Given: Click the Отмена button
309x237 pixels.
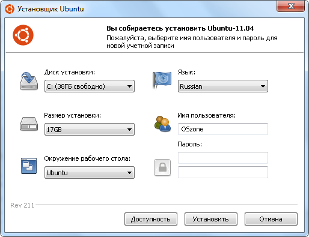Looking at the screenshot, I should coord(271,219).
